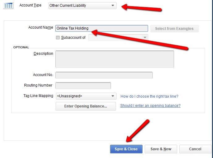This screenshot has width=213, height=158.
Task: Click the Account Name text field
Action: tap(102, 28)
